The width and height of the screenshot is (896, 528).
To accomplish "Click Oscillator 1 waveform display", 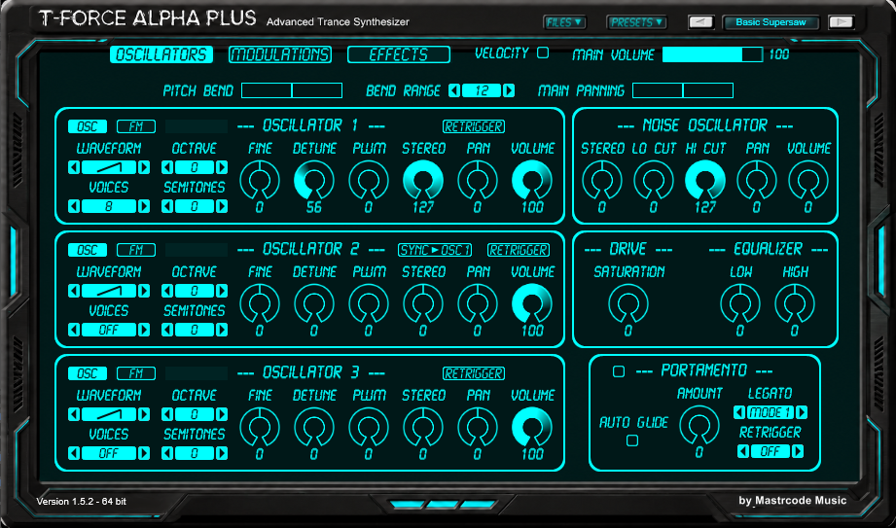I will [109, 167].
